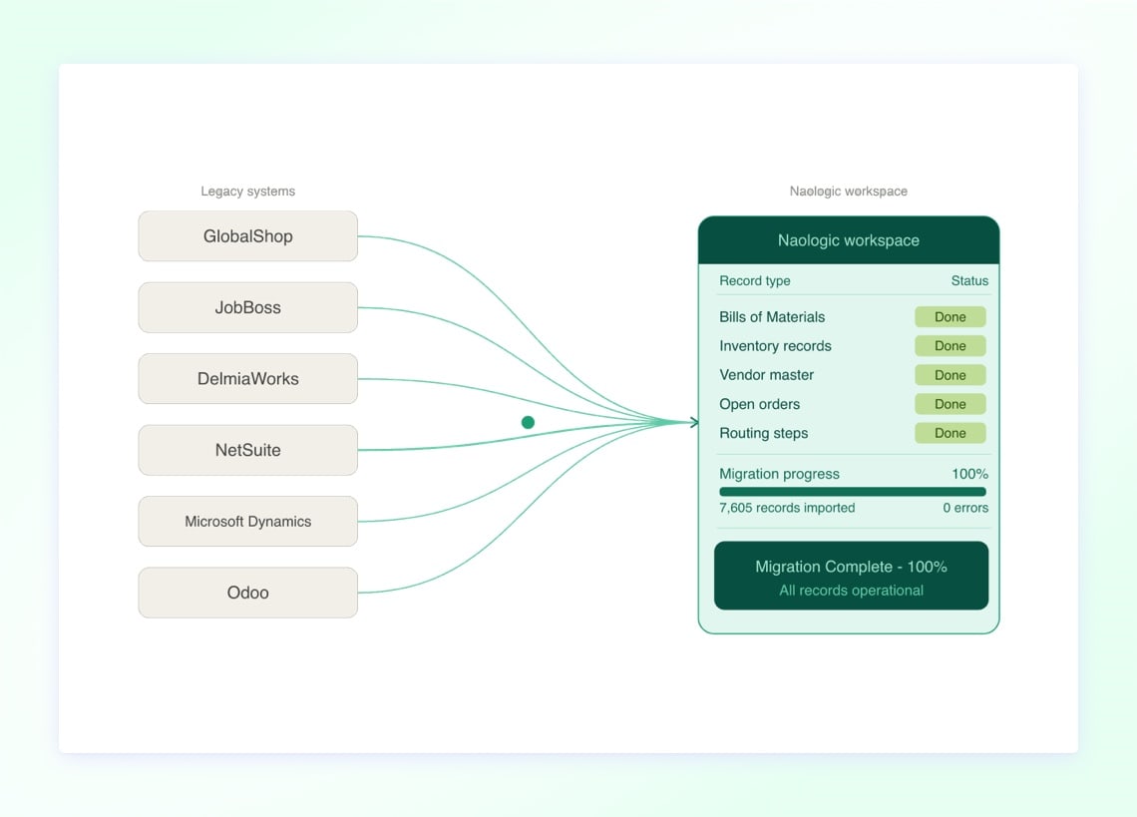Image resolution: width=1137 pixels, height=817 pixels.
Task: Click the "Routing steps" row label
Action: coord(764,433)
